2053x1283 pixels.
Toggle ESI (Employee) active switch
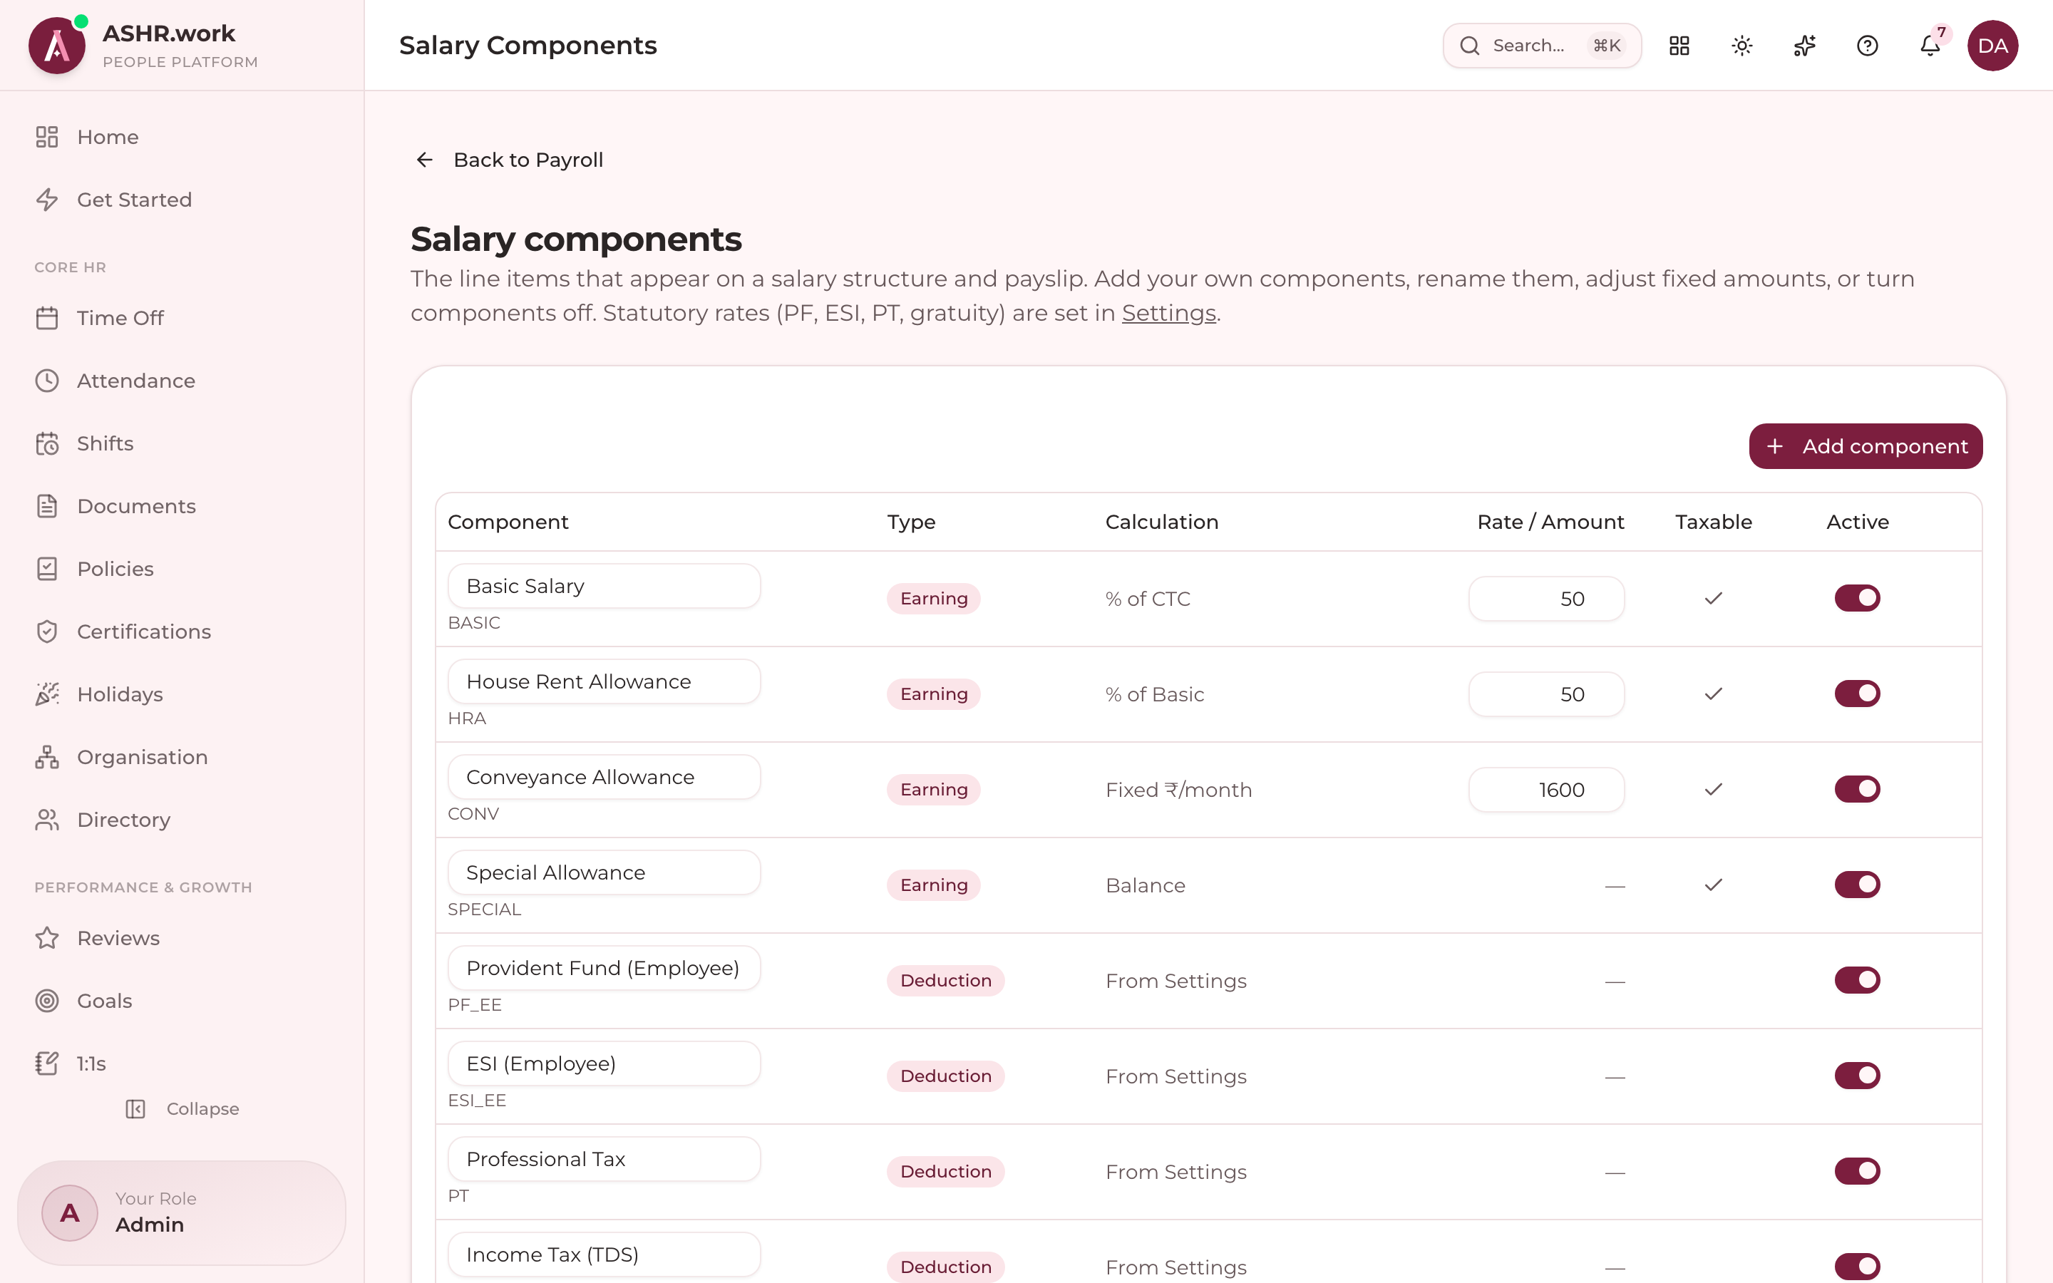(x=1857, y=1076)
